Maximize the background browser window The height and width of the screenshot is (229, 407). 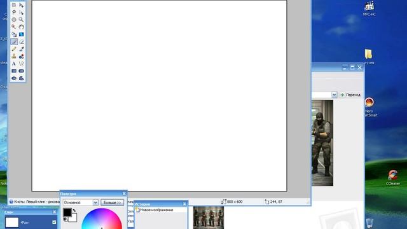pyautogui.click(x=352, y=68)
